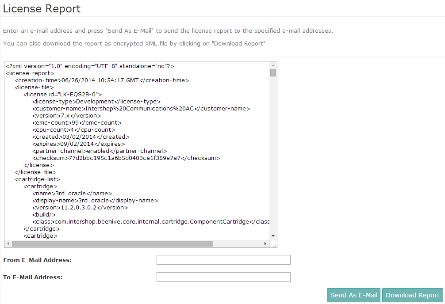Focus the To E-Mail Address field

point(223,277)
